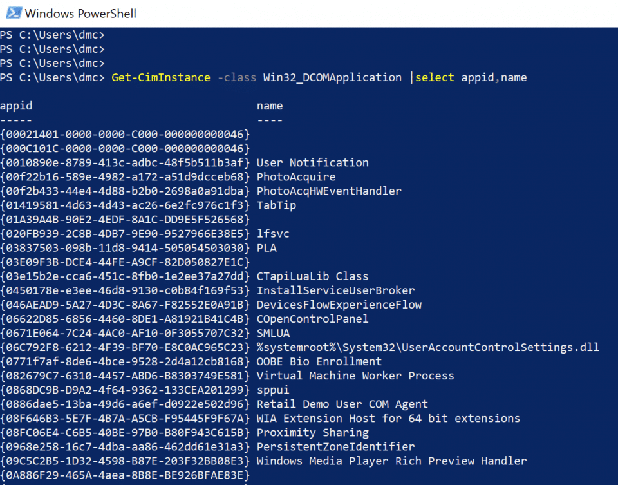Click the CTapiLuaLib Class entry

(x=313, y=276)
